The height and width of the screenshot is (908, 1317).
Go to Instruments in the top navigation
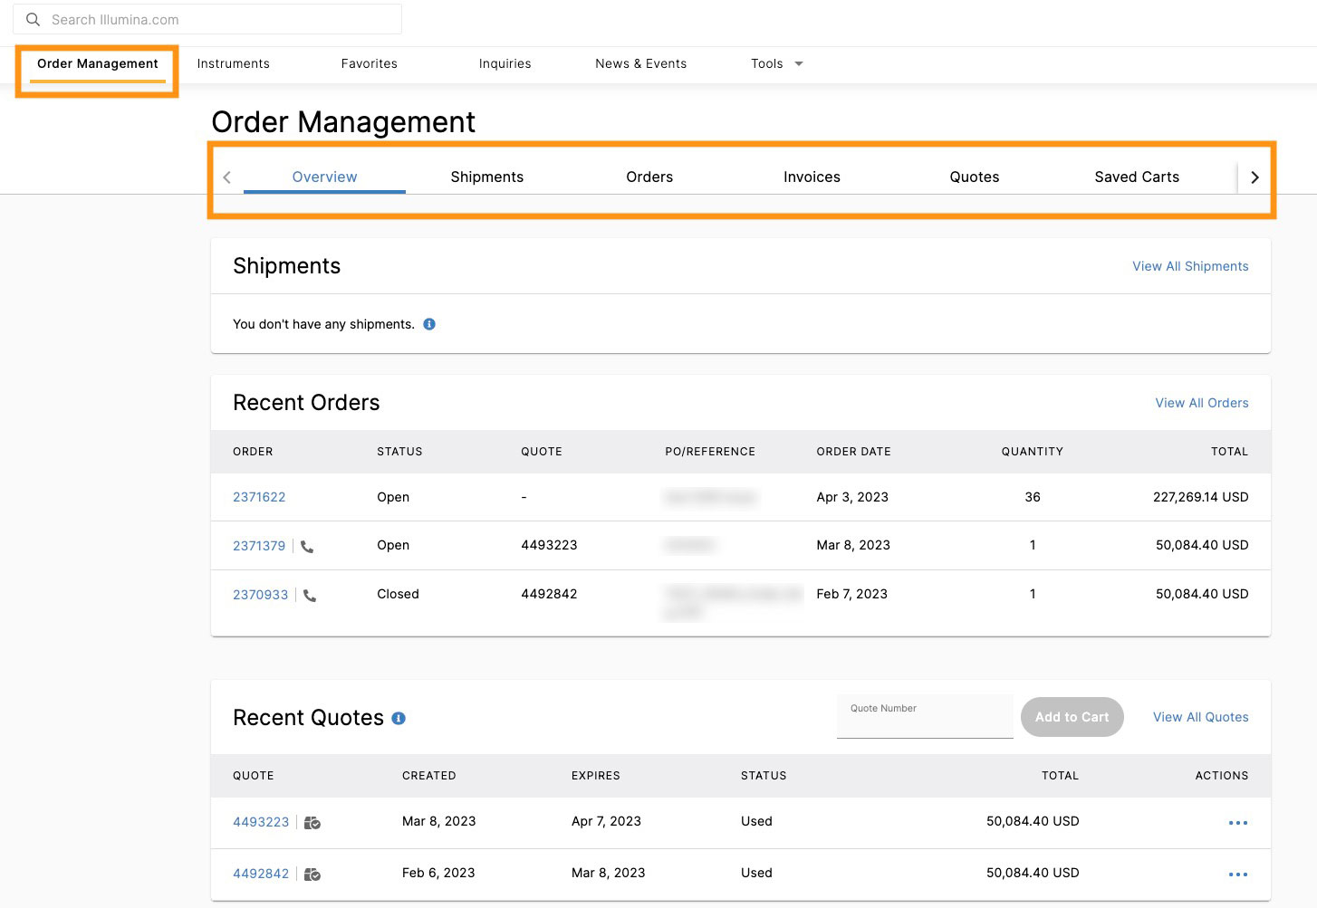(x=233, y=63)
